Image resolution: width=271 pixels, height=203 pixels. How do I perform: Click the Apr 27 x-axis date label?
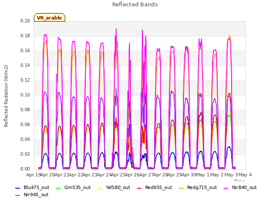click(x=147, y=175)
